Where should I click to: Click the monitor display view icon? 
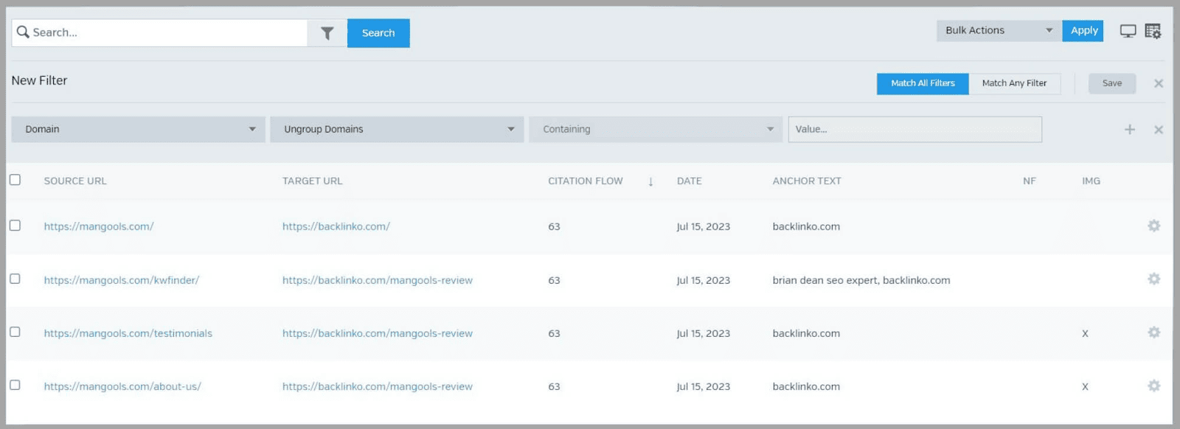(x=1128, y=31)
